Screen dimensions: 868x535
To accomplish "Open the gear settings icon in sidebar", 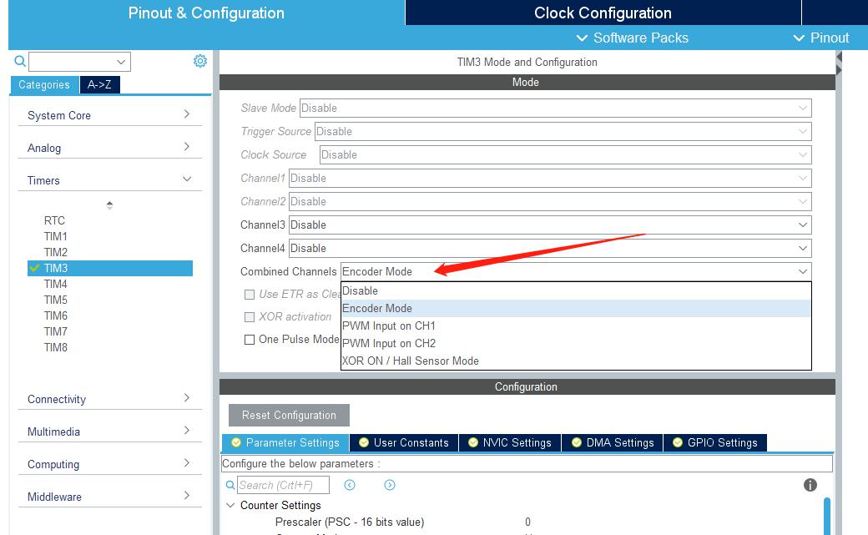I will click(x=199, y=61).
